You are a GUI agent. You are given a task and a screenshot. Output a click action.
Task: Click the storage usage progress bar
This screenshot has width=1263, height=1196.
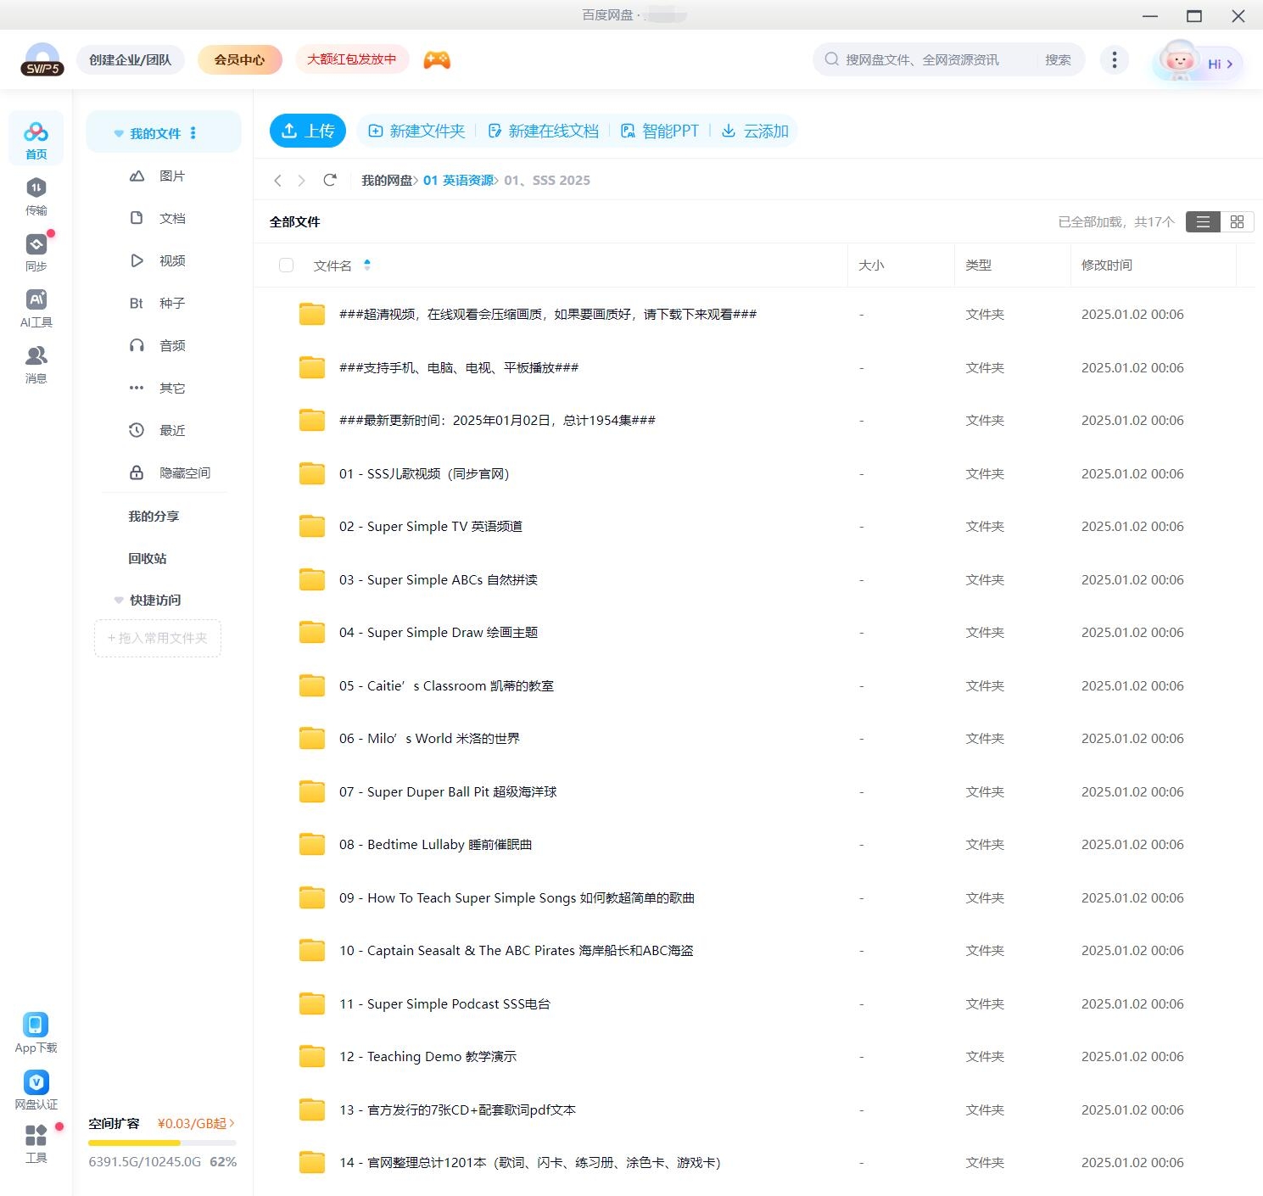point(162,1143)
